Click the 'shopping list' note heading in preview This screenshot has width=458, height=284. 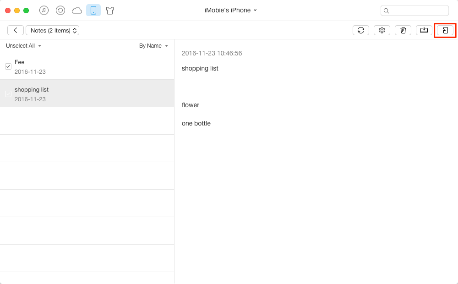click(x=200, y=69)
